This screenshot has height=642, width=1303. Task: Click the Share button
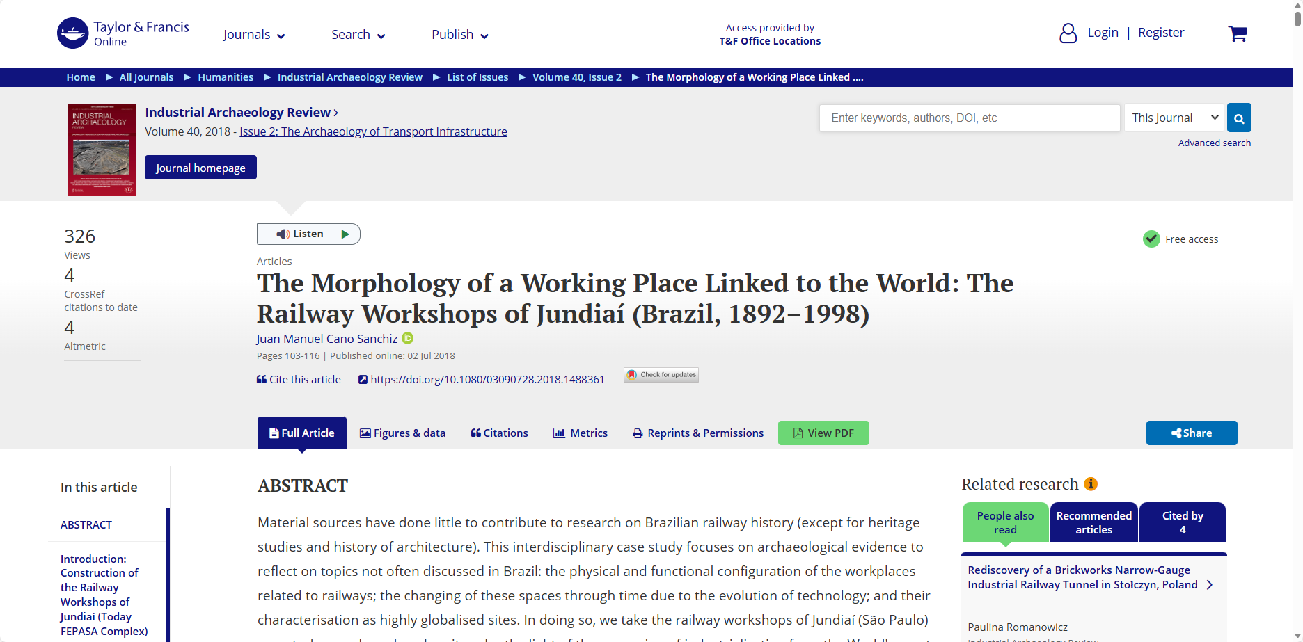[1191, 433]
